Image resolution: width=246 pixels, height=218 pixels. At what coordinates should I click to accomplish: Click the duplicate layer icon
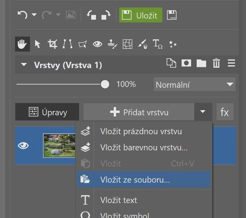[x=171, y=63]
